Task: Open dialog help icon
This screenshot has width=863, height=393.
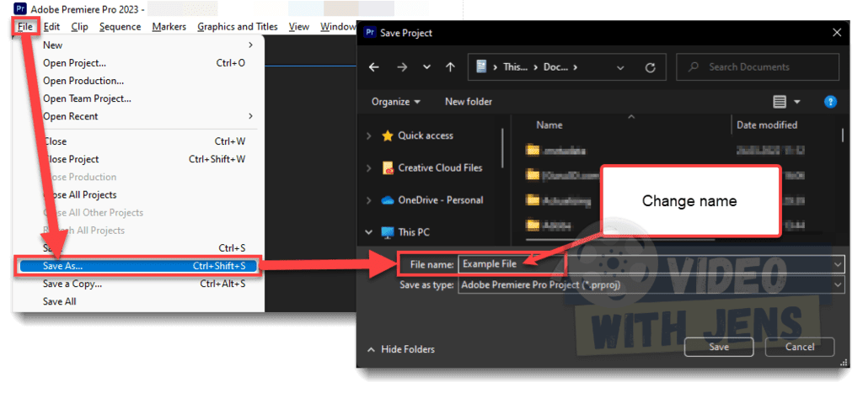Action: tap(830, 102)
